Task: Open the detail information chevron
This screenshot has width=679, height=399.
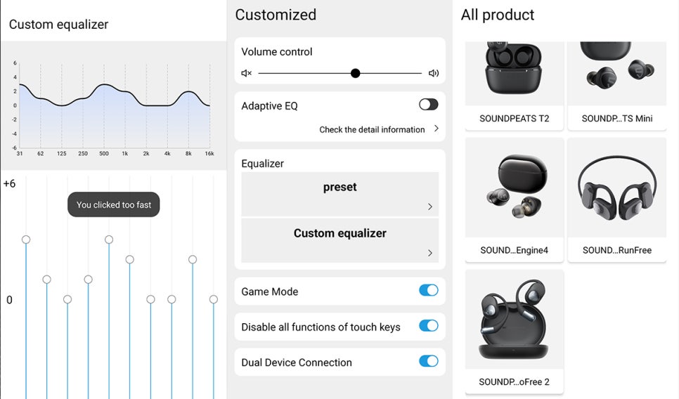Action: (x=436, y=129)
